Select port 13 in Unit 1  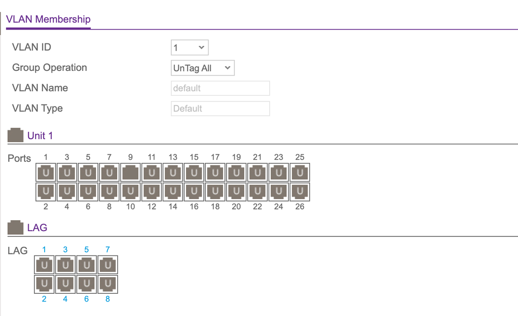pos(173,173)
